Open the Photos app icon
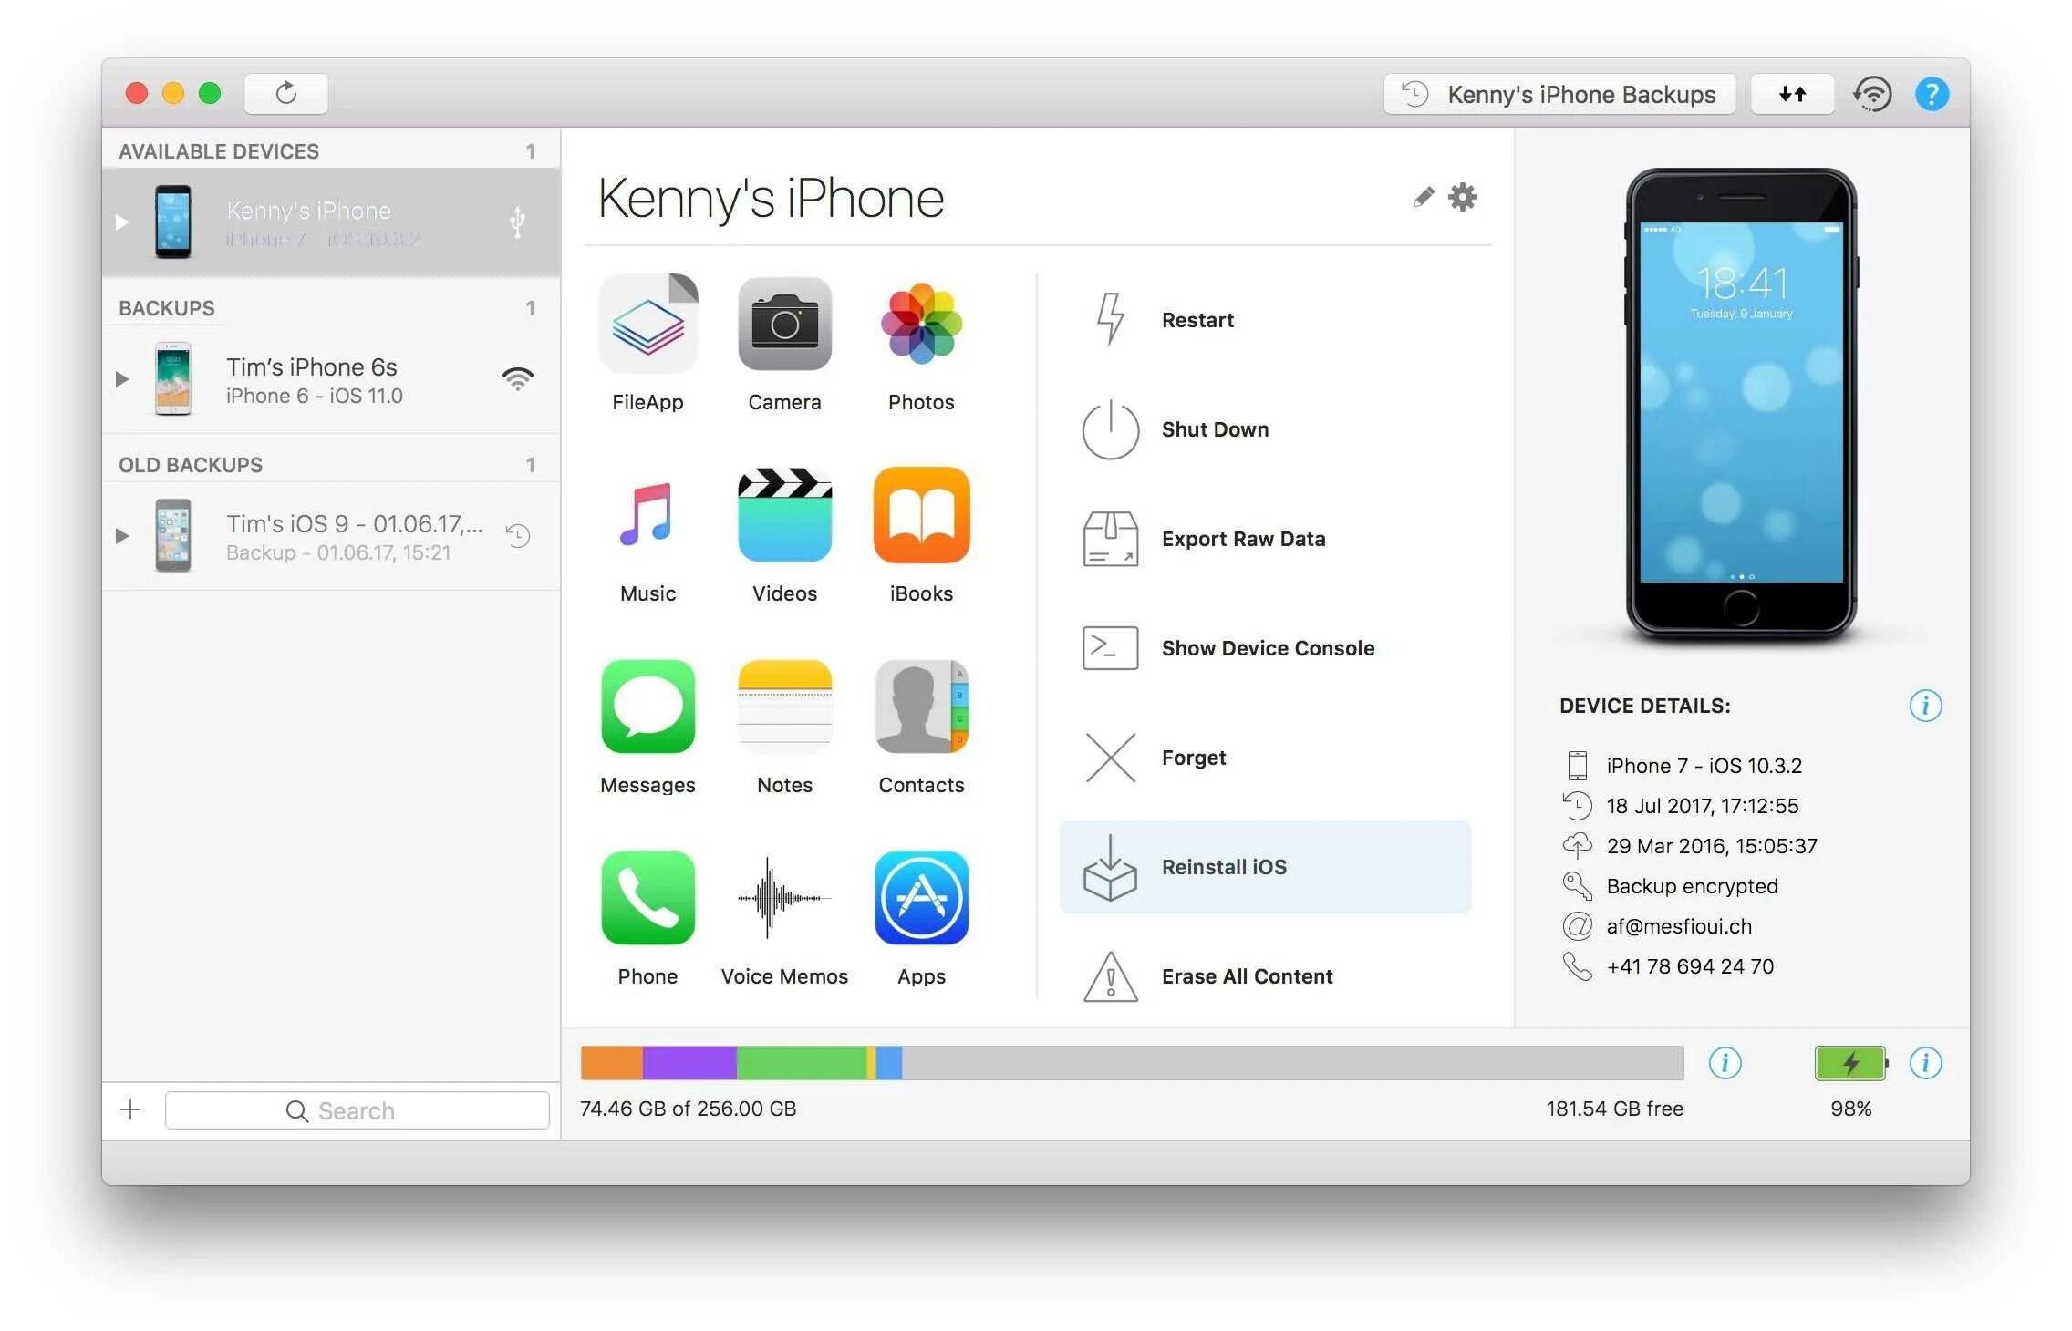The height and width of the screenshot is (1331, 2072). [919, 331]
